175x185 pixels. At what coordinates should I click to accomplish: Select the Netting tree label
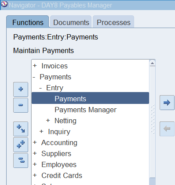point(66,121)
